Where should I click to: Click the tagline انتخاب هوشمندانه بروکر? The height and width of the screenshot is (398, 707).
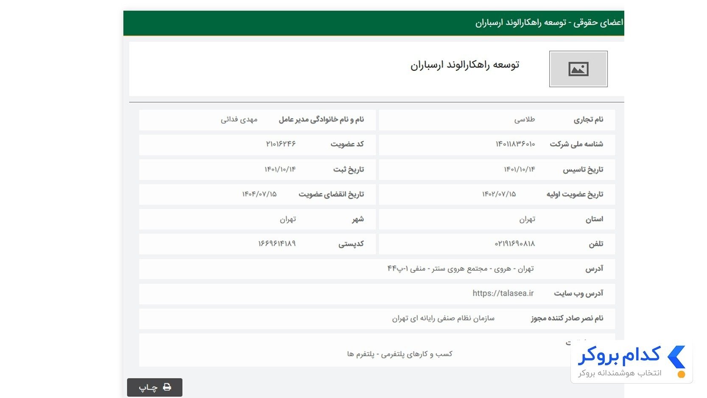[620, 373]
